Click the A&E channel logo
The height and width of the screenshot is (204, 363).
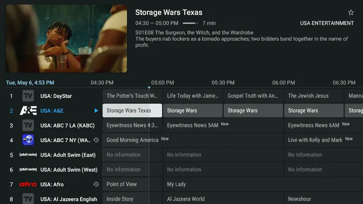(x=28, y=111)
